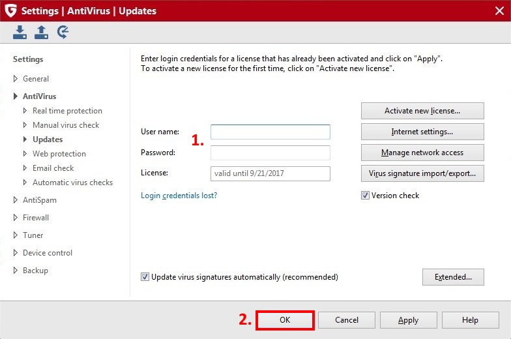The width and height of the screenshot is (511, 339).
Task: Expand the Backup section arrow
Action: 16,270
